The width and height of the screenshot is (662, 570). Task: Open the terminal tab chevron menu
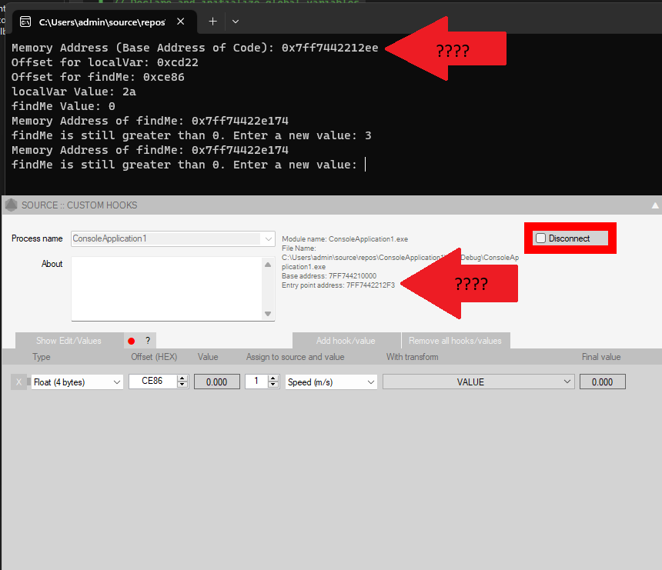pyautogui.click(x=236, y=22)
